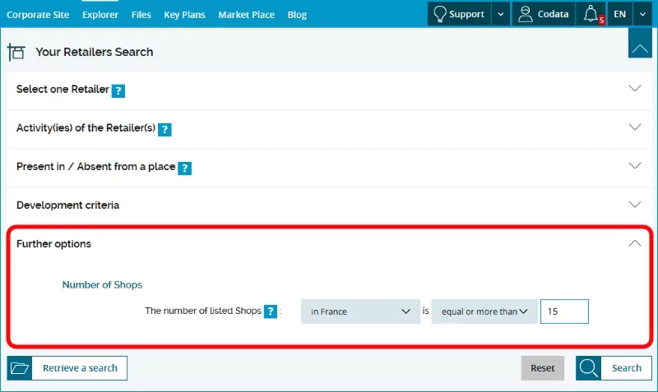This screenshot has width=658, height=392.
Task: Collapse the Further options section
Action: pos(634,243)
